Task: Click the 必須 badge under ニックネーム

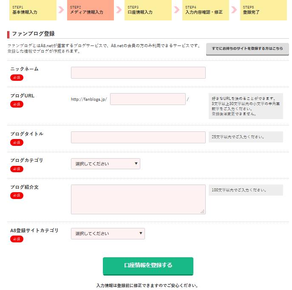Action: point(17,78)
